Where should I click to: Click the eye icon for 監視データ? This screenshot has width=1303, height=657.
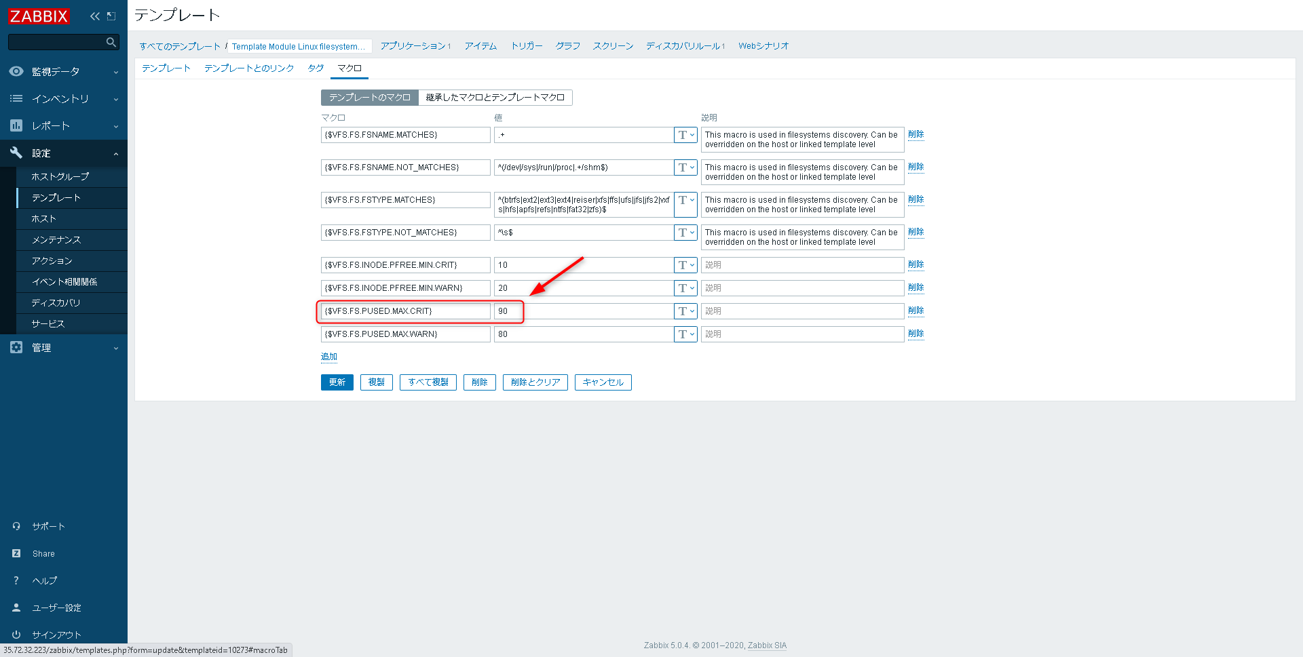pos(16,71)
